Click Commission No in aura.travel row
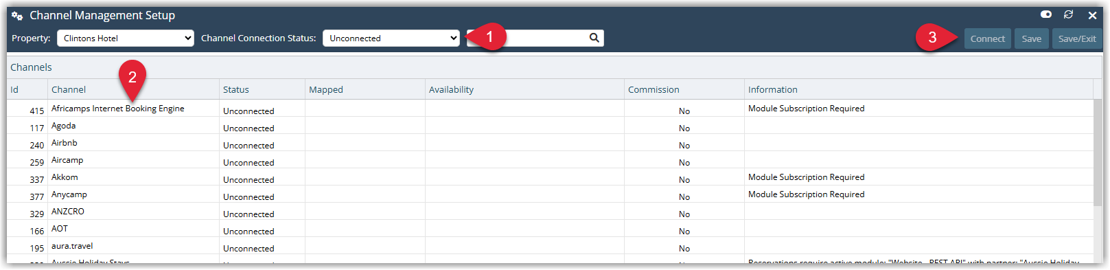 click(684, 248)
